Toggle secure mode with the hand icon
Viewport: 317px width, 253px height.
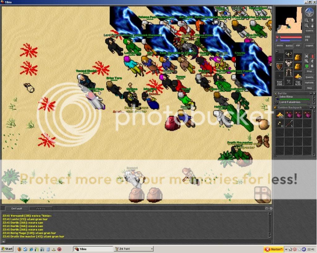coord(312,66)
